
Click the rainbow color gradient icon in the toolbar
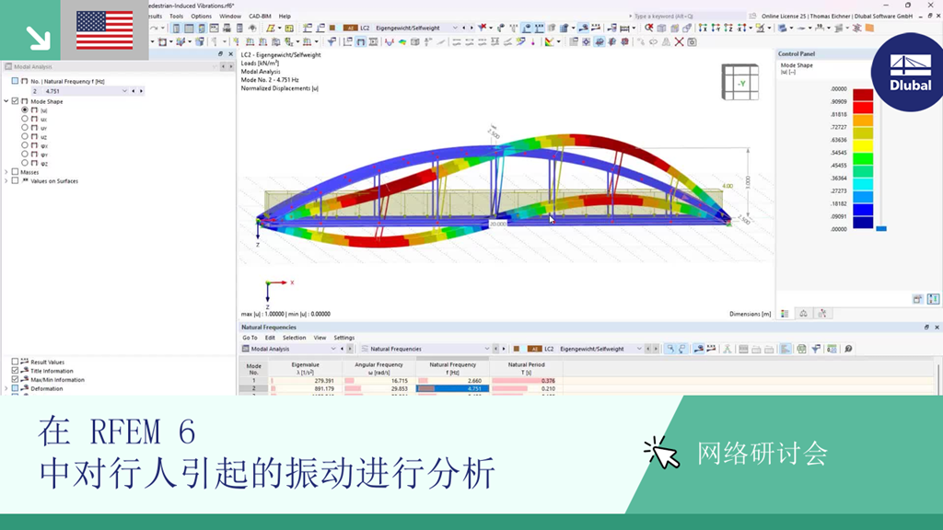click(549, 42)
